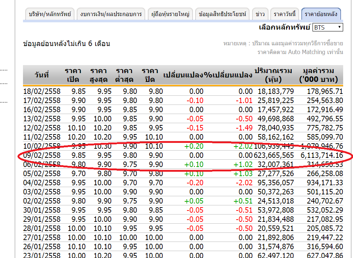Open the ผู้ถือหุ้นรายใหญ่ tab
Viewport: 353px width, 258px height.
(x=170, y=14)
